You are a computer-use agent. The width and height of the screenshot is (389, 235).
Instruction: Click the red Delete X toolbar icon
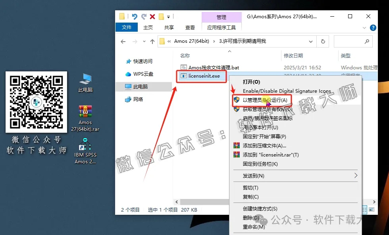click(152, 16)
